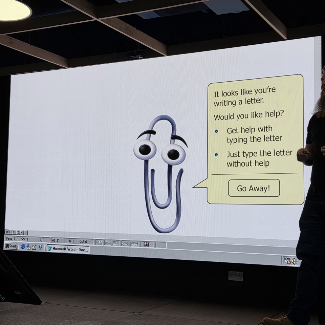Screen dimensions: 325x325
Task: Activate Microsoft Word taskbar button
Action: (x=68, y=249)
